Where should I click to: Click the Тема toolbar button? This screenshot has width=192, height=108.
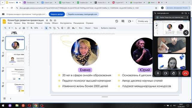point(95,28)
